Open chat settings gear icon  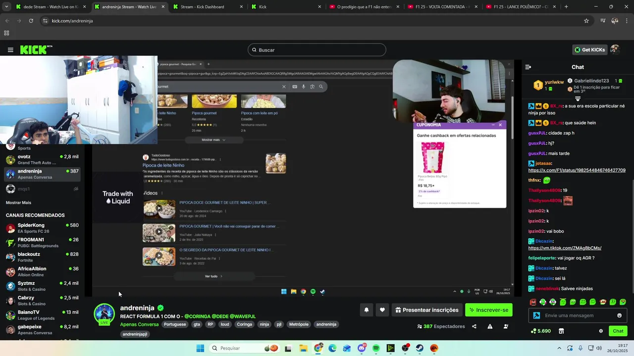point(601,331)
